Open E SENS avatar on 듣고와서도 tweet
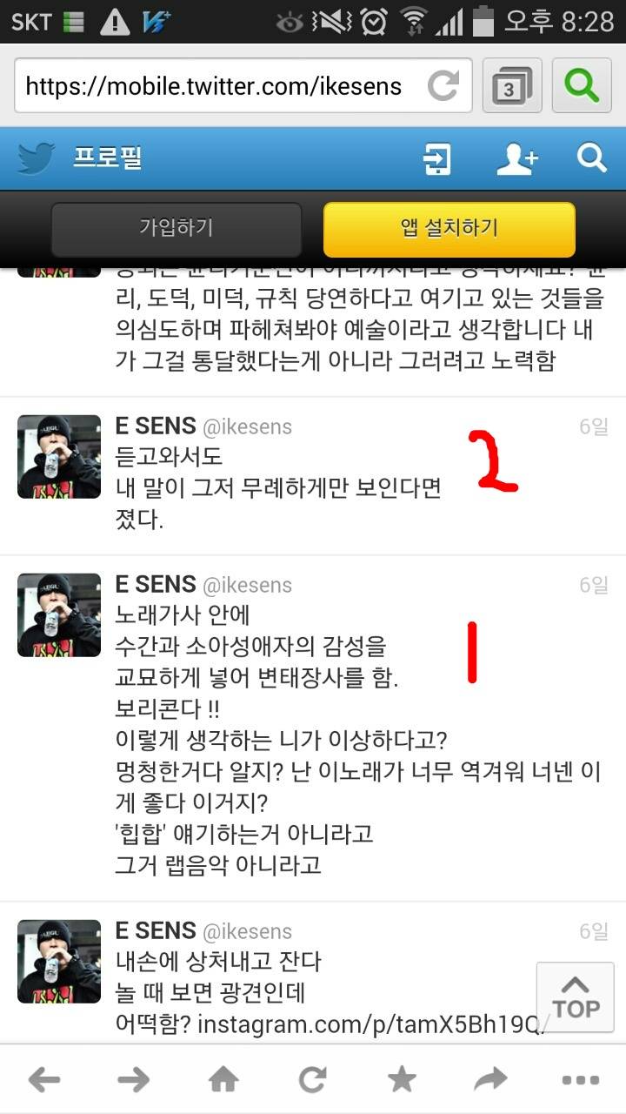 coord(59,457)
